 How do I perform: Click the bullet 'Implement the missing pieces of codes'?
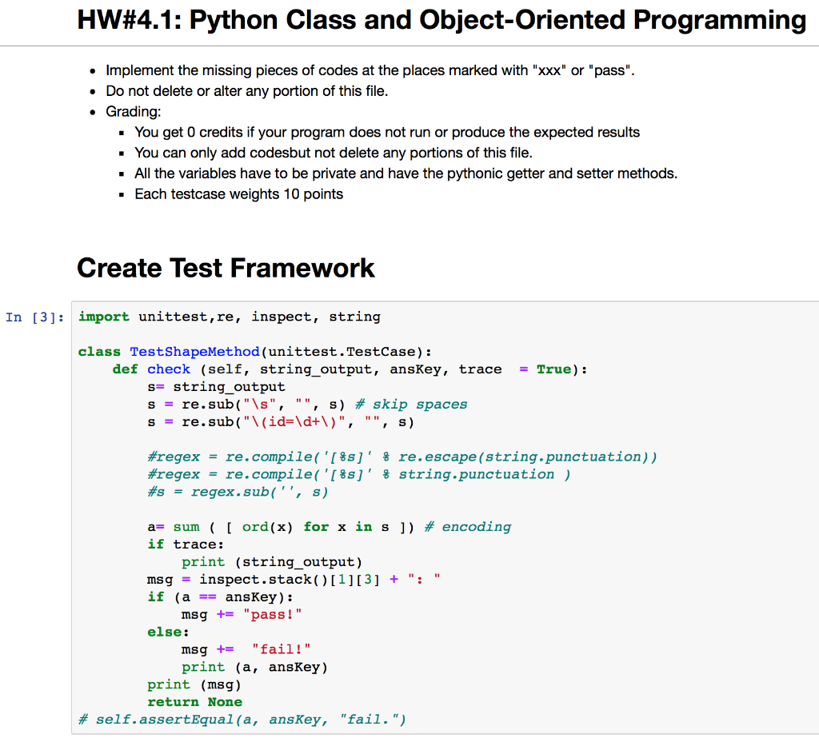pos(370,70)
